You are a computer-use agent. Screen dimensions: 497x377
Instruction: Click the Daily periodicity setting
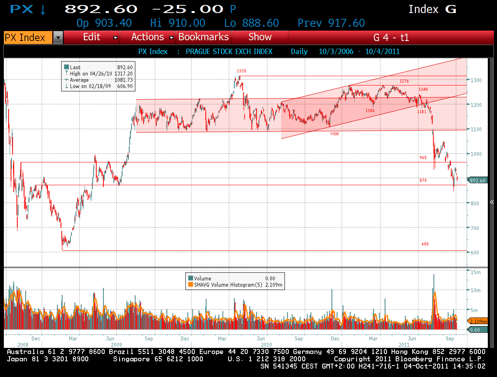299,51
